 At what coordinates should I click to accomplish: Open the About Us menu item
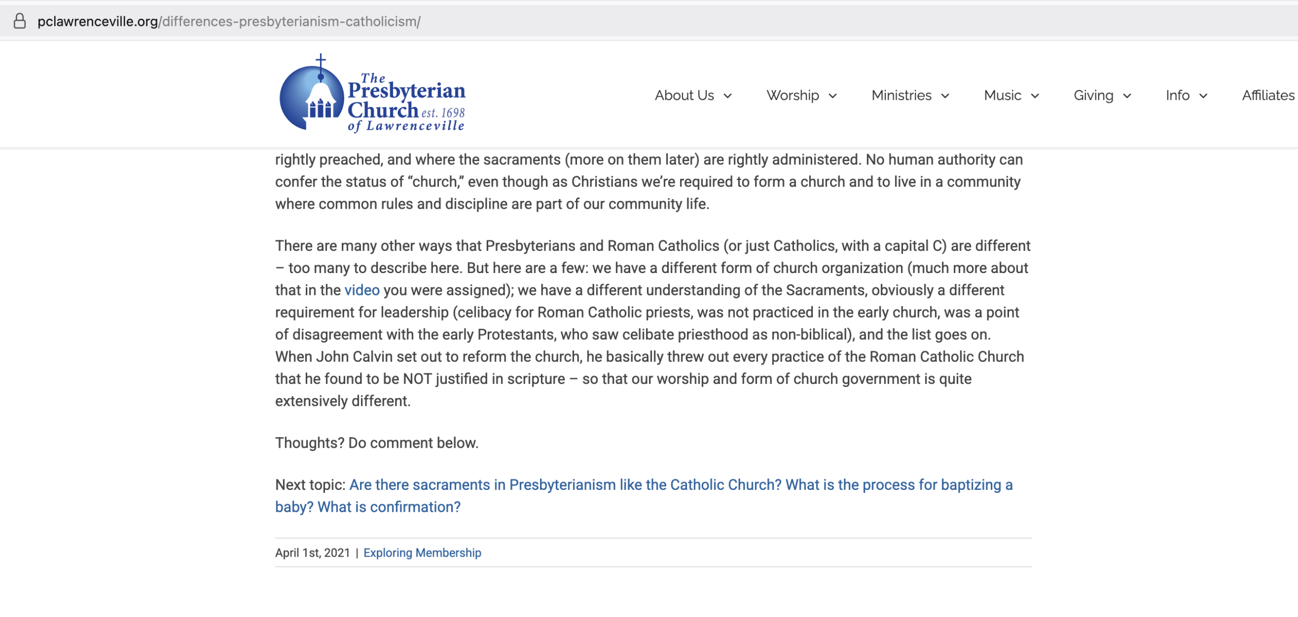(684, 95)
